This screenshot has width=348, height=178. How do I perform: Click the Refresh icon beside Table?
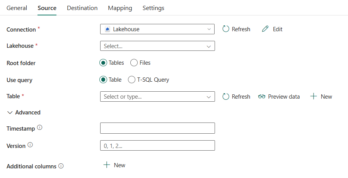226,97
